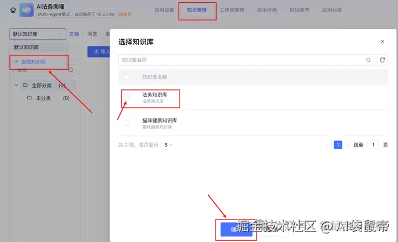Close the 选择知识库 dialog
This screenshot has height=242, width=398.
[383, 41]
